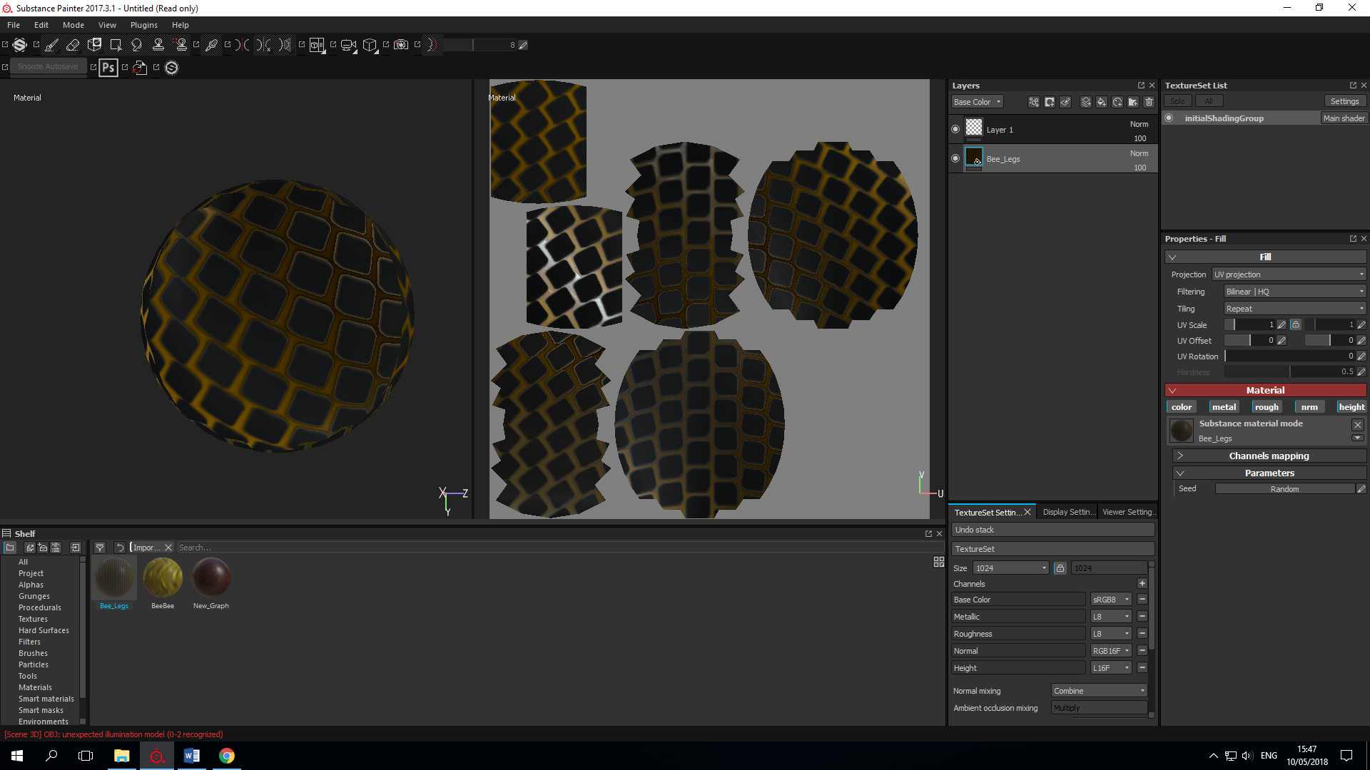Open the Substance Source icon
Screen dimensions: 1370x770
[171, 68]
